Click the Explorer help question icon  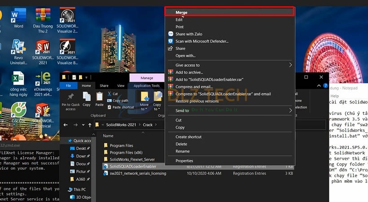[325, 86]
